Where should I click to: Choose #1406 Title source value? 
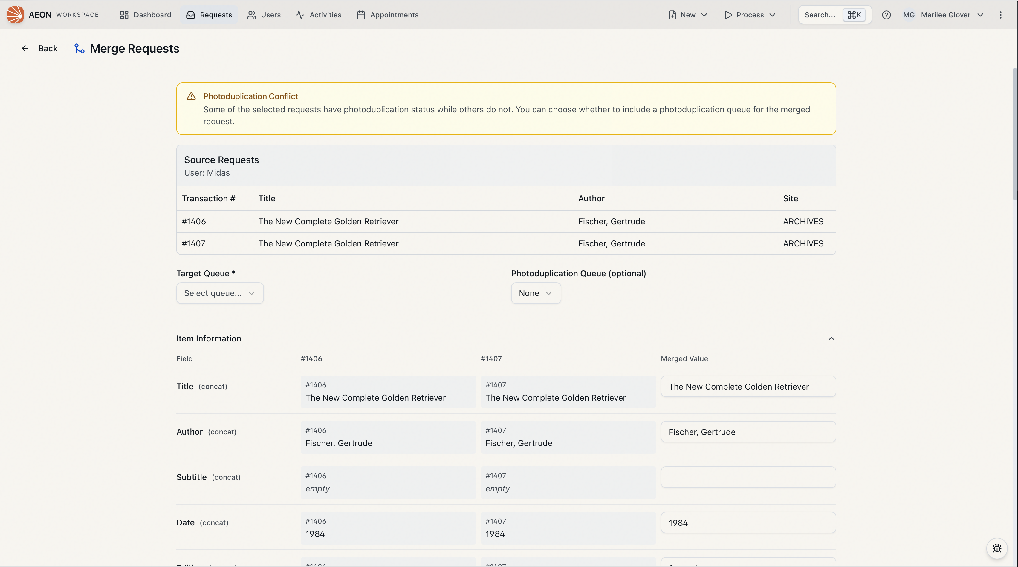tap(388, 392)
